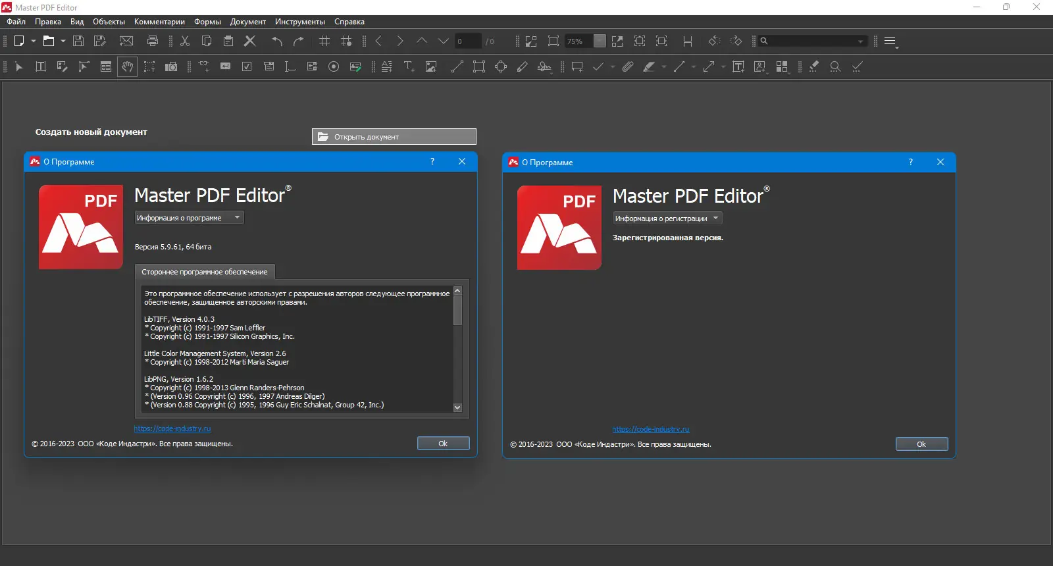
Task: Click the Snapshot camera tool
Action: point(171,66)
